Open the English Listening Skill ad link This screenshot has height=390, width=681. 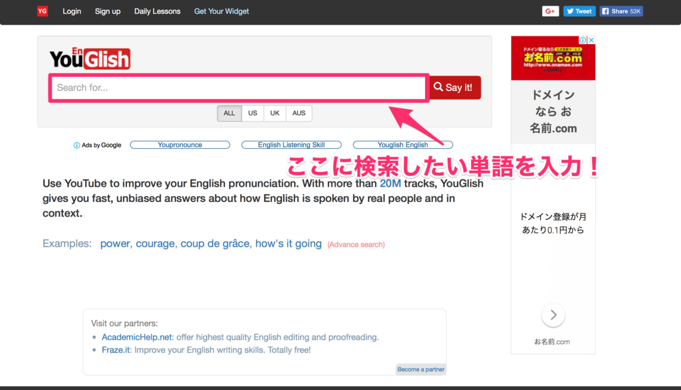[291, 145]
